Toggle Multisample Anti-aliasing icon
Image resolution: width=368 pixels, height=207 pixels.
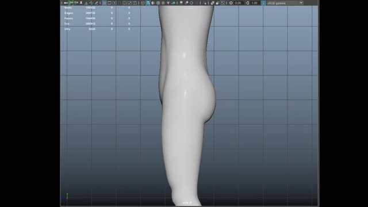[191, 3]
